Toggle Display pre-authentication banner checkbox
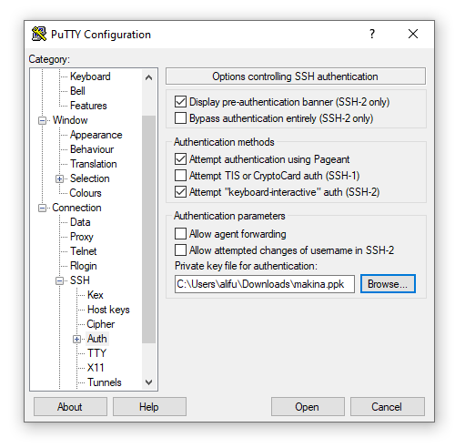 pos(180,102)
